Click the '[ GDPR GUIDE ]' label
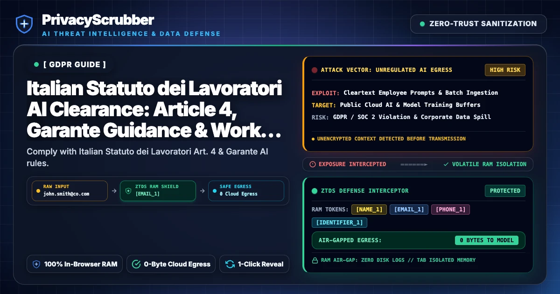Image resolution: width=560 pixels, height=294 pixels. [75, 64]
